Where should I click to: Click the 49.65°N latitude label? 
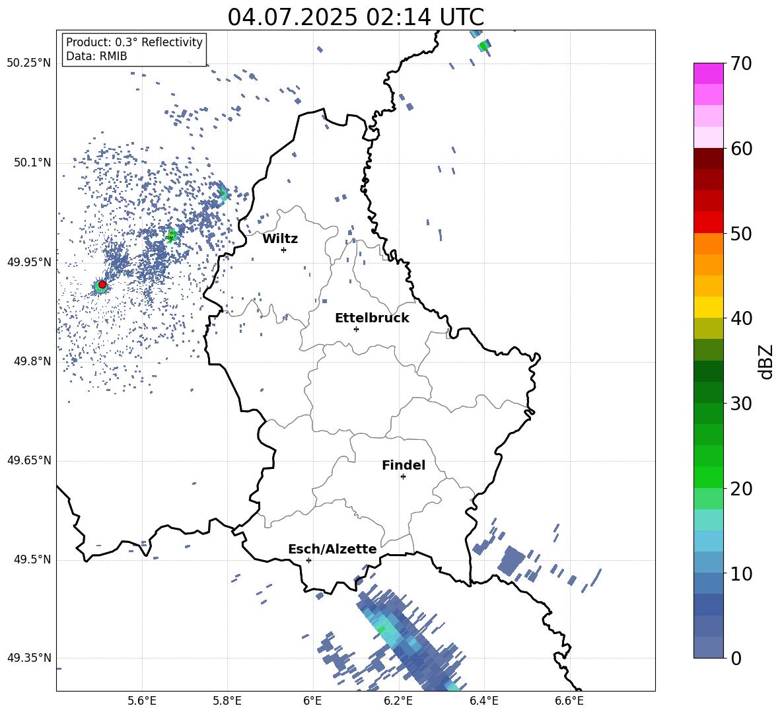click(x=28, y=460)
